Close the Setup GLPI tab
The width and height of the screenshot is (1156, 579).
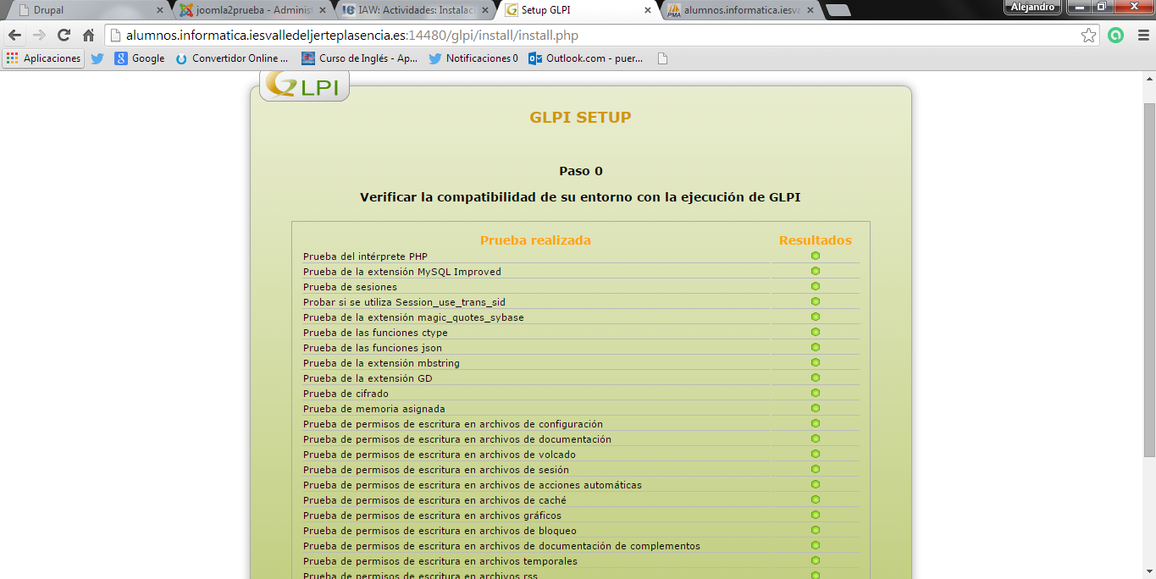(648, 11)
